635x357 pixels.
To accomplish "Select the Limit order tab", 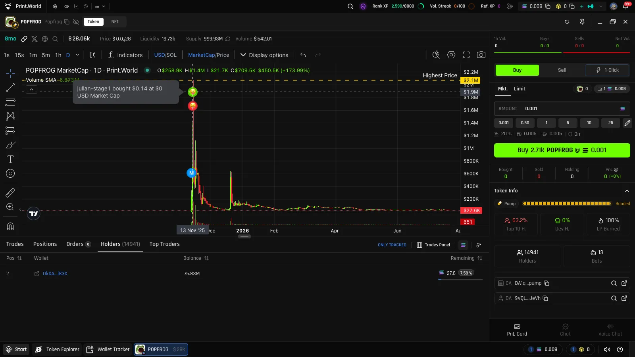I will (520, 89).
